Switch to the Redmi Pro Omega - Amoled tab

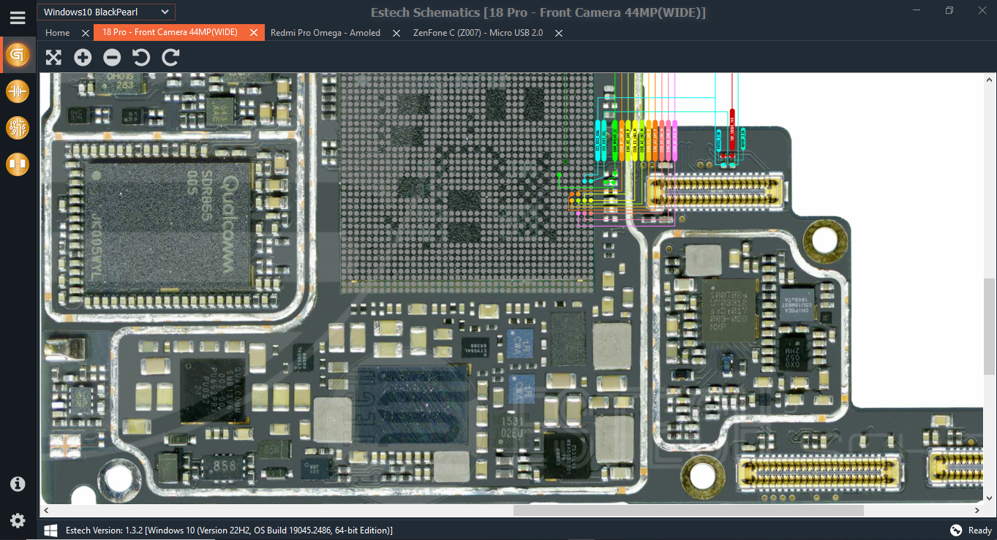pyautogui.click(x=326, y=33)
